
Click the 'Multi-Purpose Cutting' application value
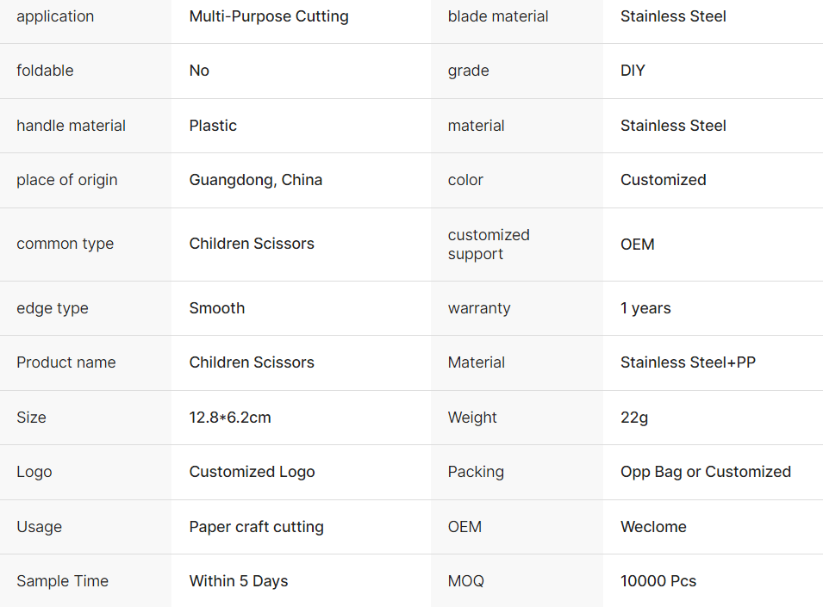tap(269, 16)
